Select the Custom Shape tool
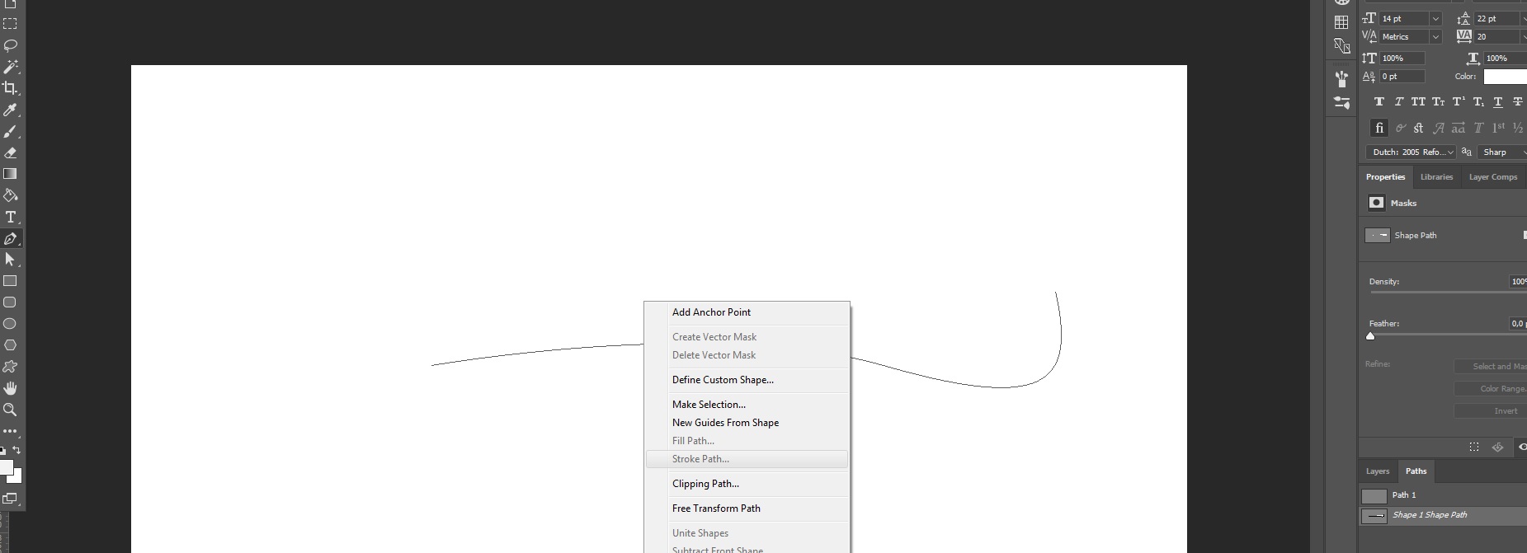The width and height of the screenshot is (1527, 553). pos(10,367)
